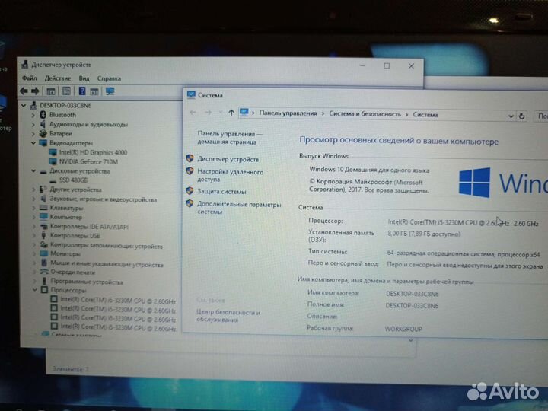Select Контроллеры IDE ATA/ATAPI category
The width and height of the screenshot is (548, 411).
[89, 227]
